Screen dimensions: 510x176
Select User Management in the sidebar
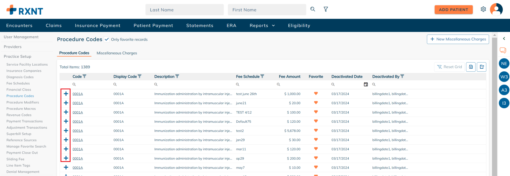[x=21, y=37]
